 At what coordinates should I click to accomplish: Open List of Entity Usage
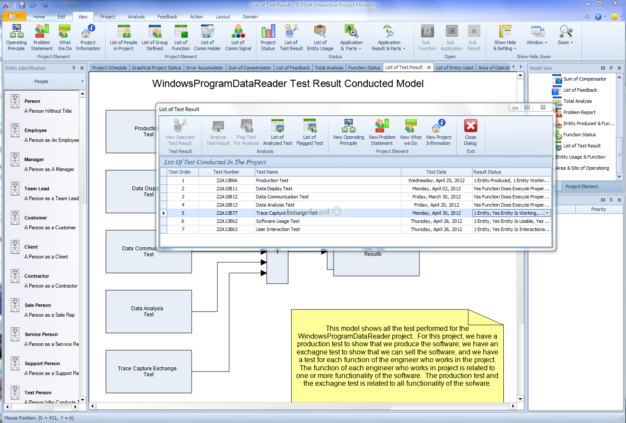pyautogui.click(x=320, y=38)
